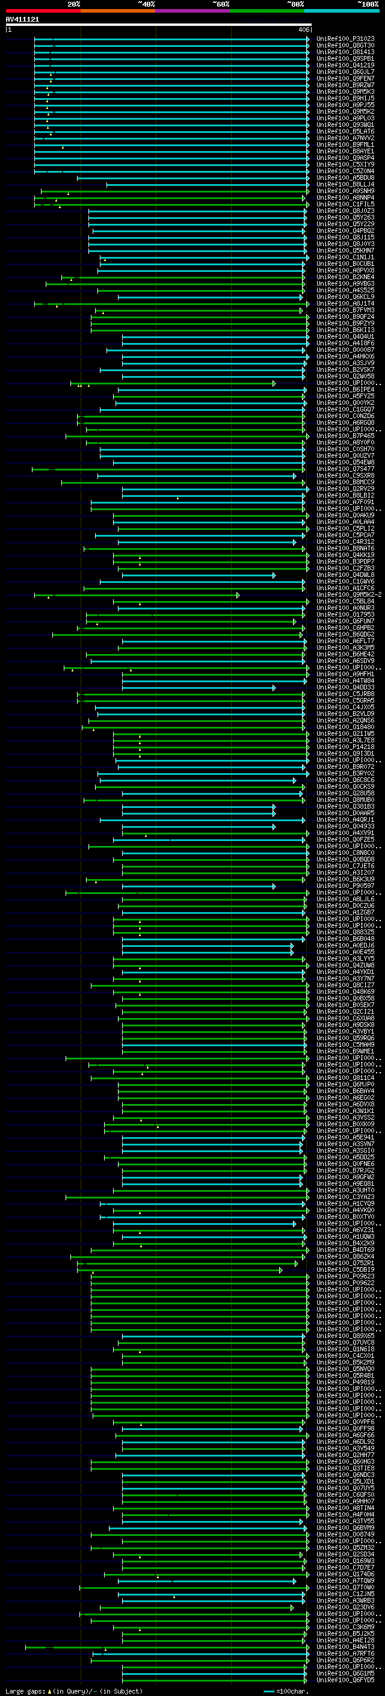This screenshot has width=385, height=1696.
Task: Open hit UniRef100_B9RZW7
Action: (345, 85)
